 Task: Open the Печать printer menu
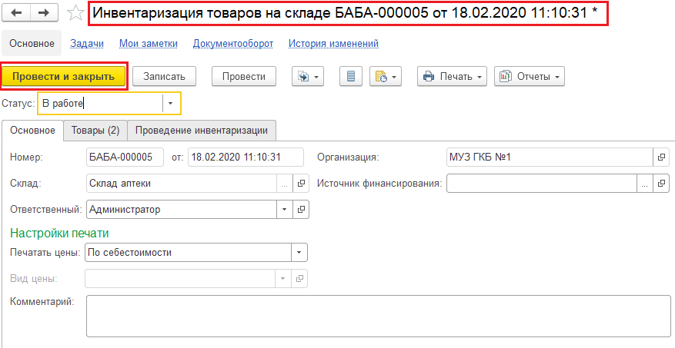(452, 77)
